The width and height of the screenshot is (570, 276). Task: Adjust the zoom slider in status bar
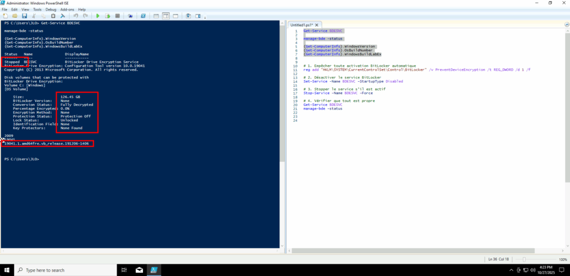tap(524, 259)
